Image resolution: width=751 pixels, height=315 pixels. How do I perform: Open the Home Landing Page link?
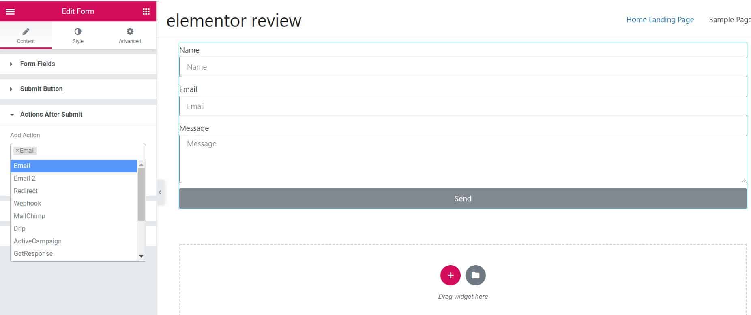click(x=660, y=19)
